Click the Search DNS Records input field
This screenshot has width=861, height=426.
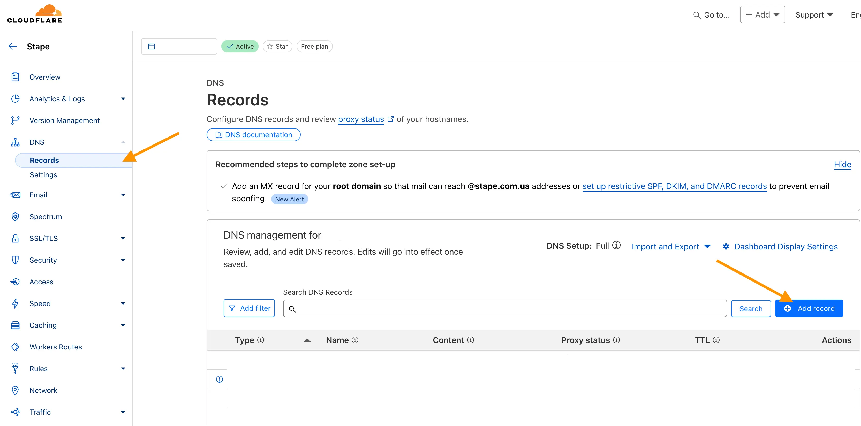pyautogui.click(x=505, y=308)
